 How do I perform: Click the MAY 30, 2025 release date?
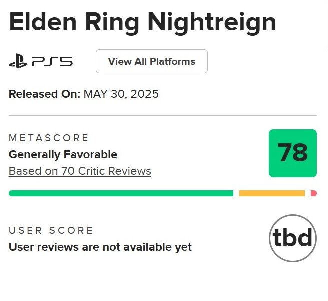coord(121,94)
